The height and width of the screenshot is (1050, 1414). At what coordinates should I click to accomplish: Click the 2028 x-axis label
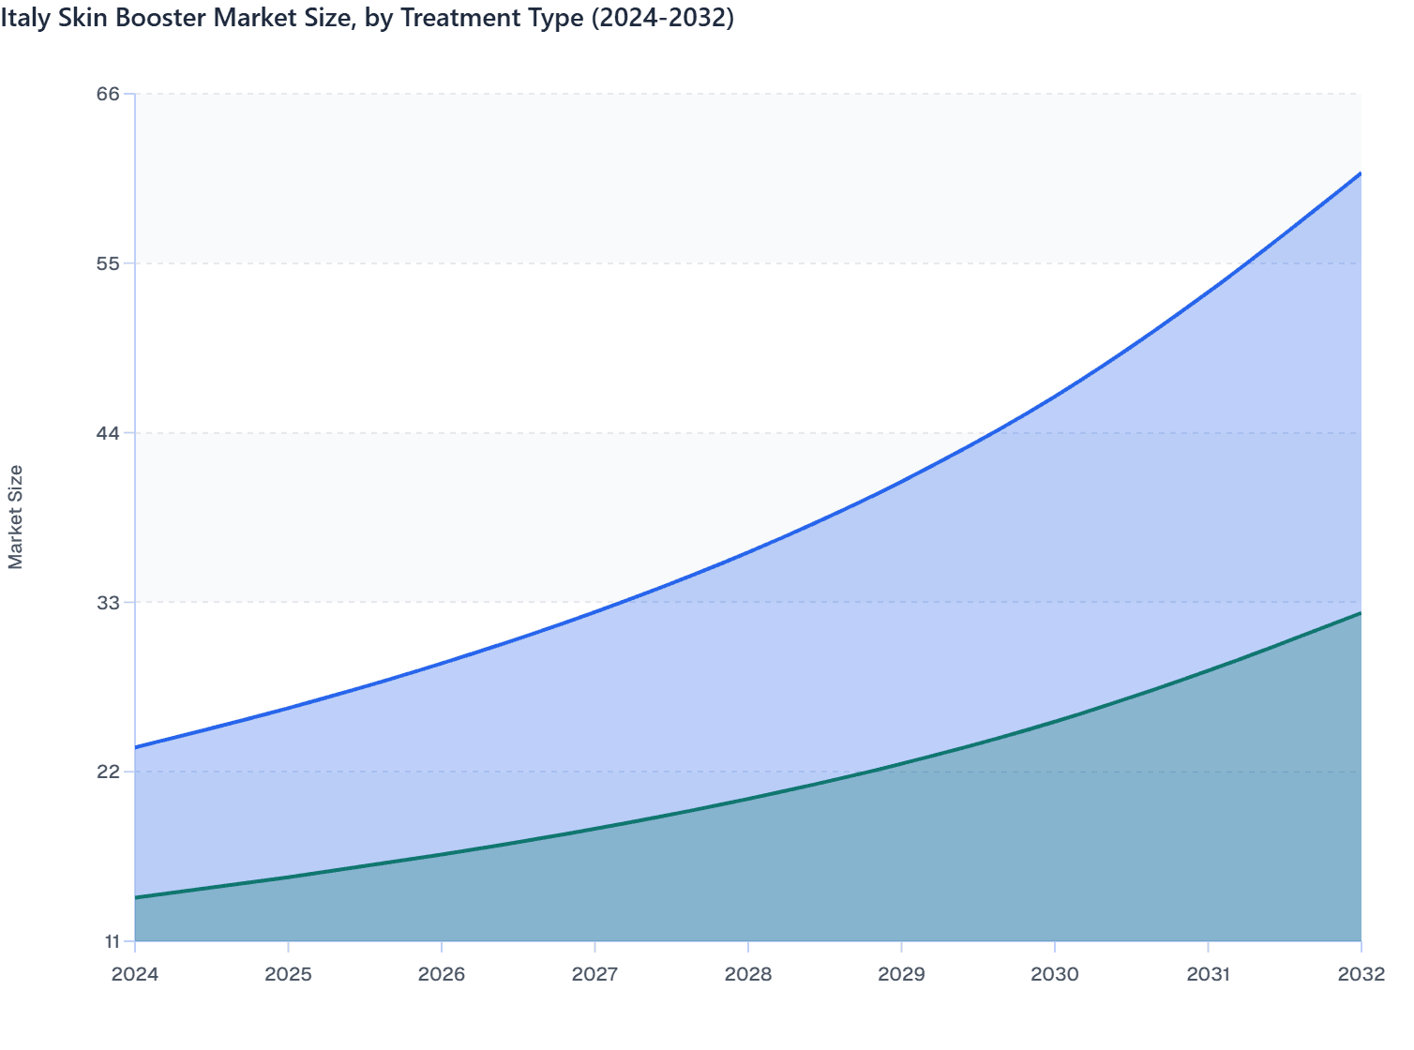click(749, 975)
